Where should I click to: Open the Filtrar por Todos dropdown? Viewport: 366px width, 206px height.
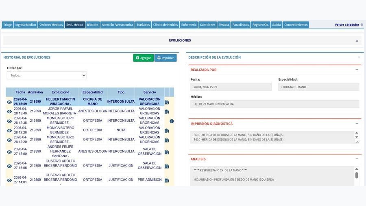pyautogui.click(x=47, y=75)
